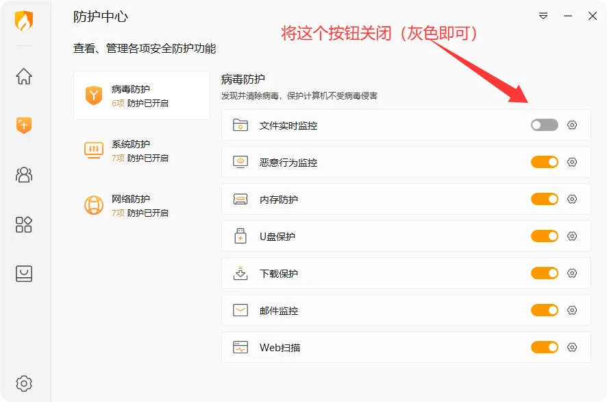
Task: Open the quarantine box icon in the sidebar
Action: [24, 272]
